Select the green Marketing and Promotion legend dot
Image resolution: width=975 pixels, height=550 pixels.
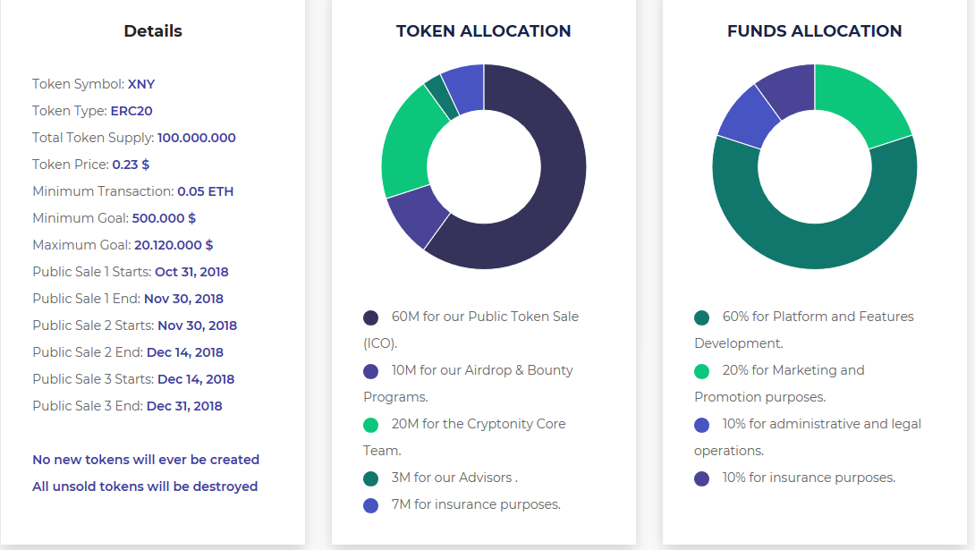tap(702, 371)
